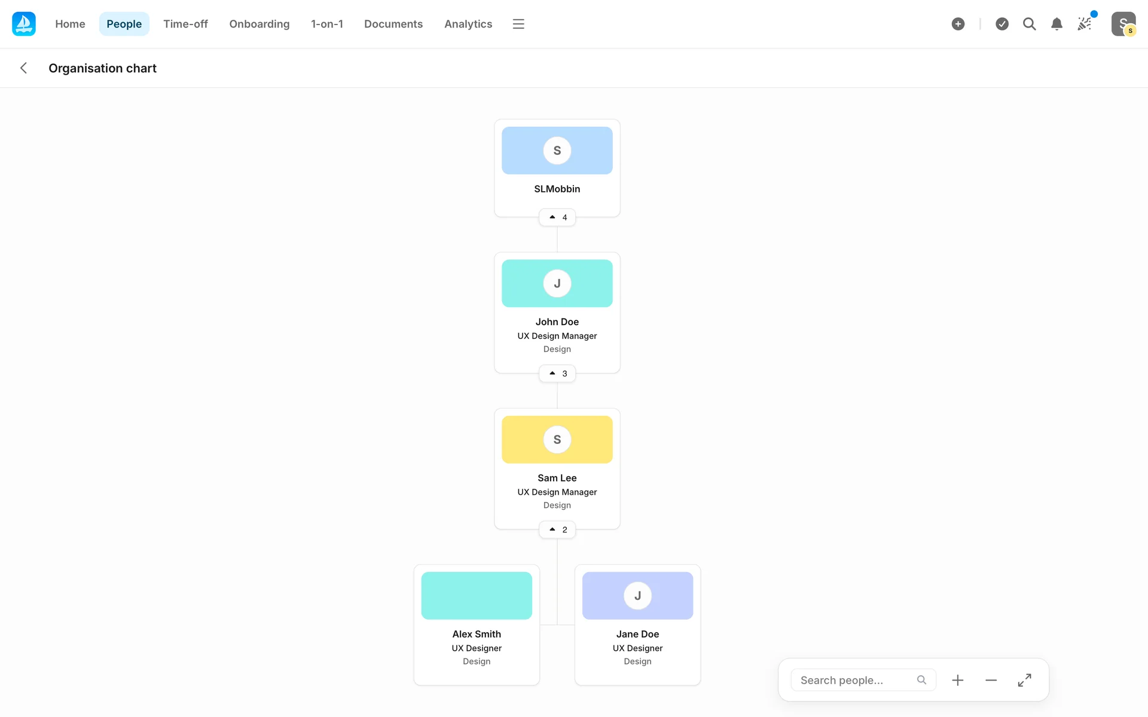Open the hamburger more menu
Viewport: 1148px width, 717px height.
(518, 24)
